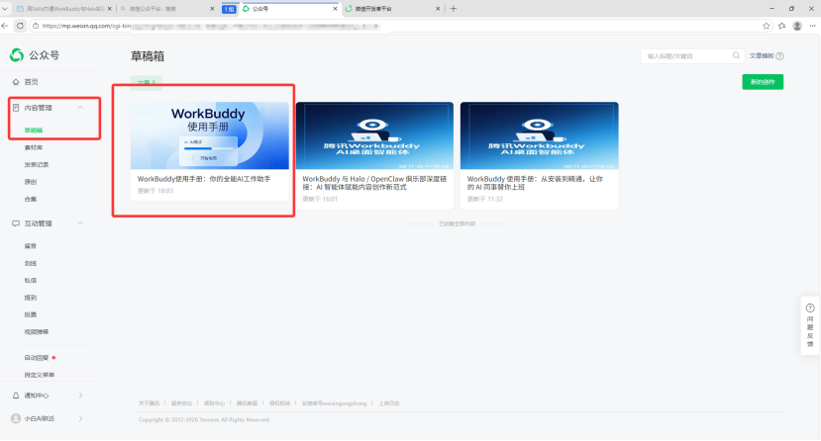
Task: Click the browser back arrow
Action: pos(5,26)
